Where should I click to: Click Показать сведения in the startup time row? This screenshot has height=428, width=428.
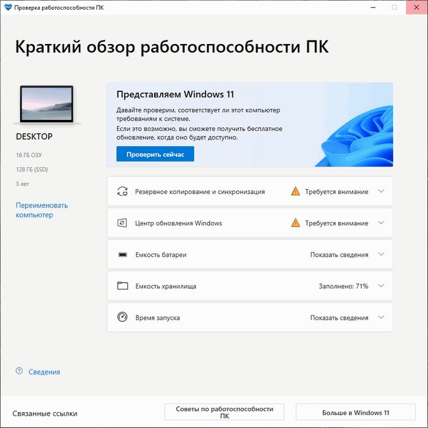pos(339,318)
